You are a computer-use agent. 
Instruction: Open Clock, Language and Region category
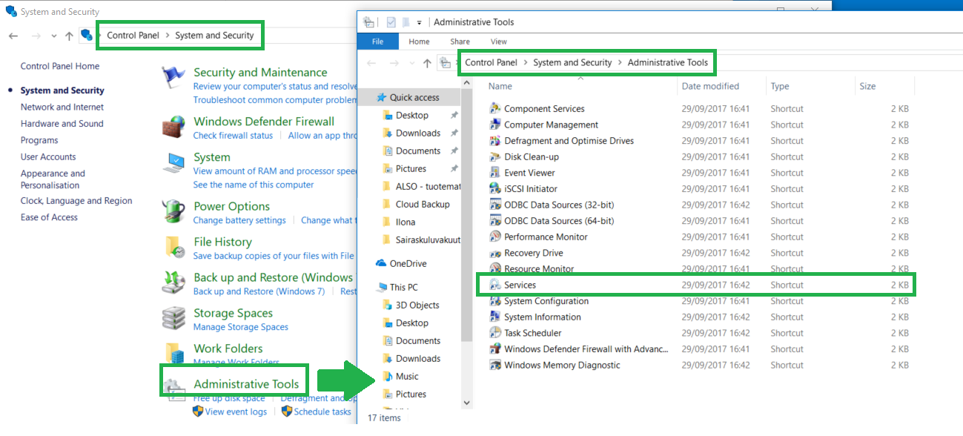[76, 201]
